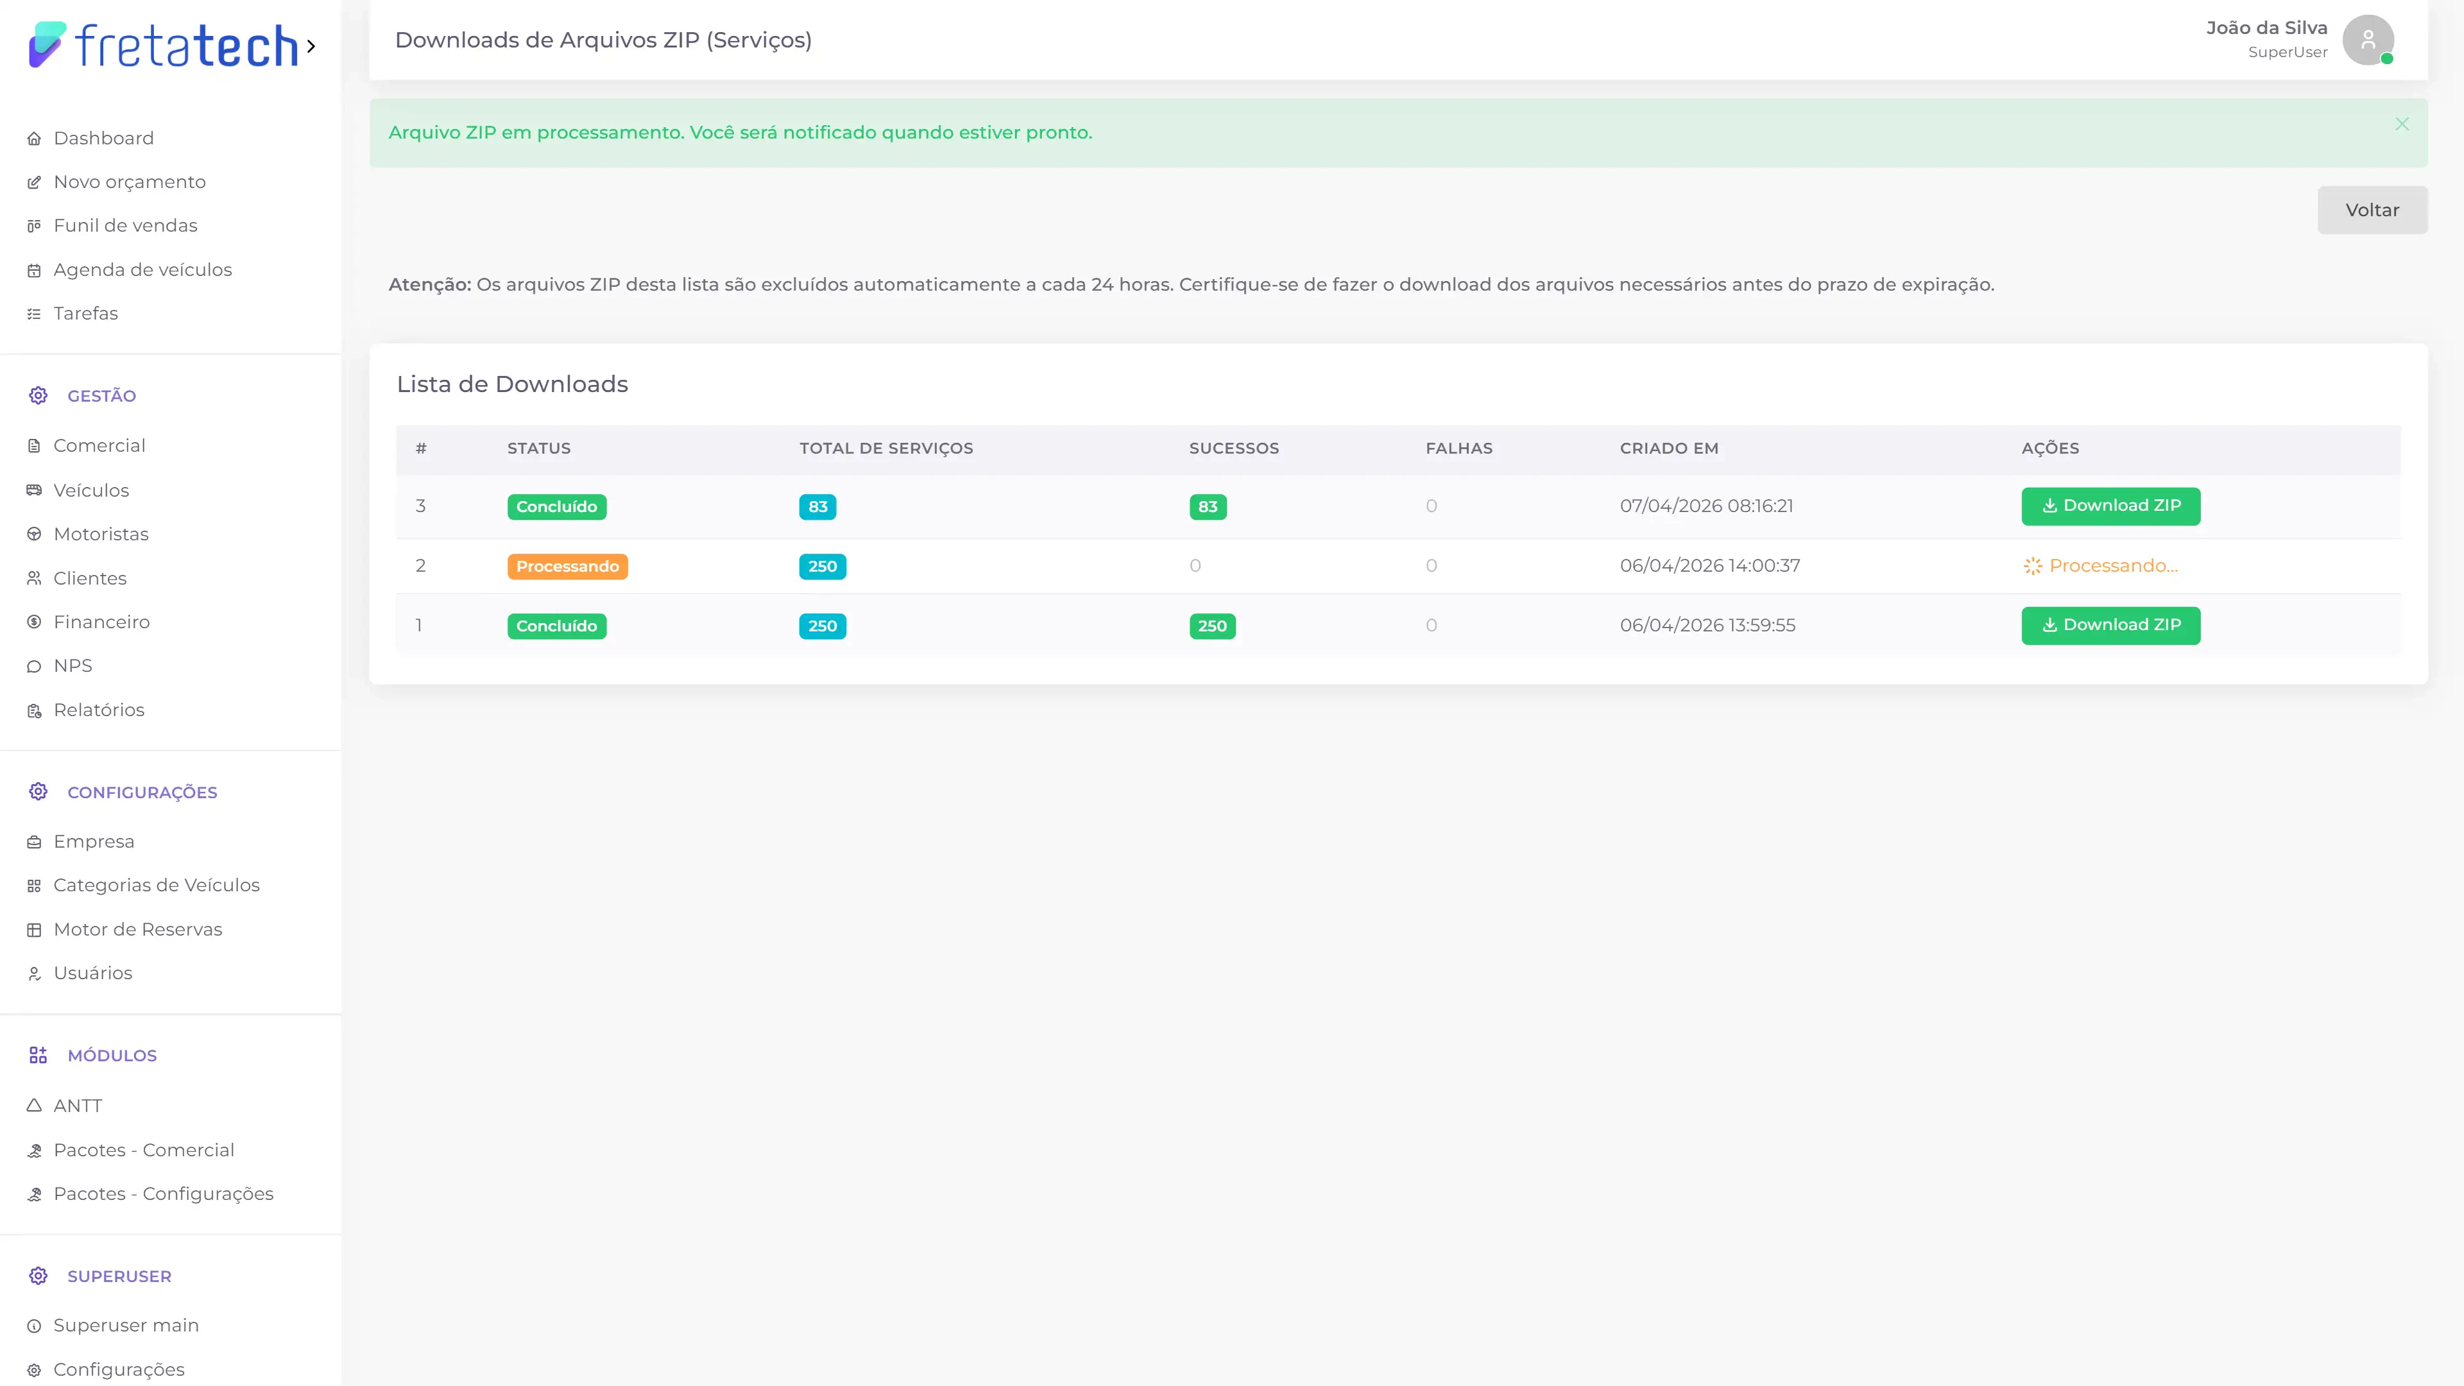
Task: Open Tarefas menu item
Action: click(x=86, y=314)
